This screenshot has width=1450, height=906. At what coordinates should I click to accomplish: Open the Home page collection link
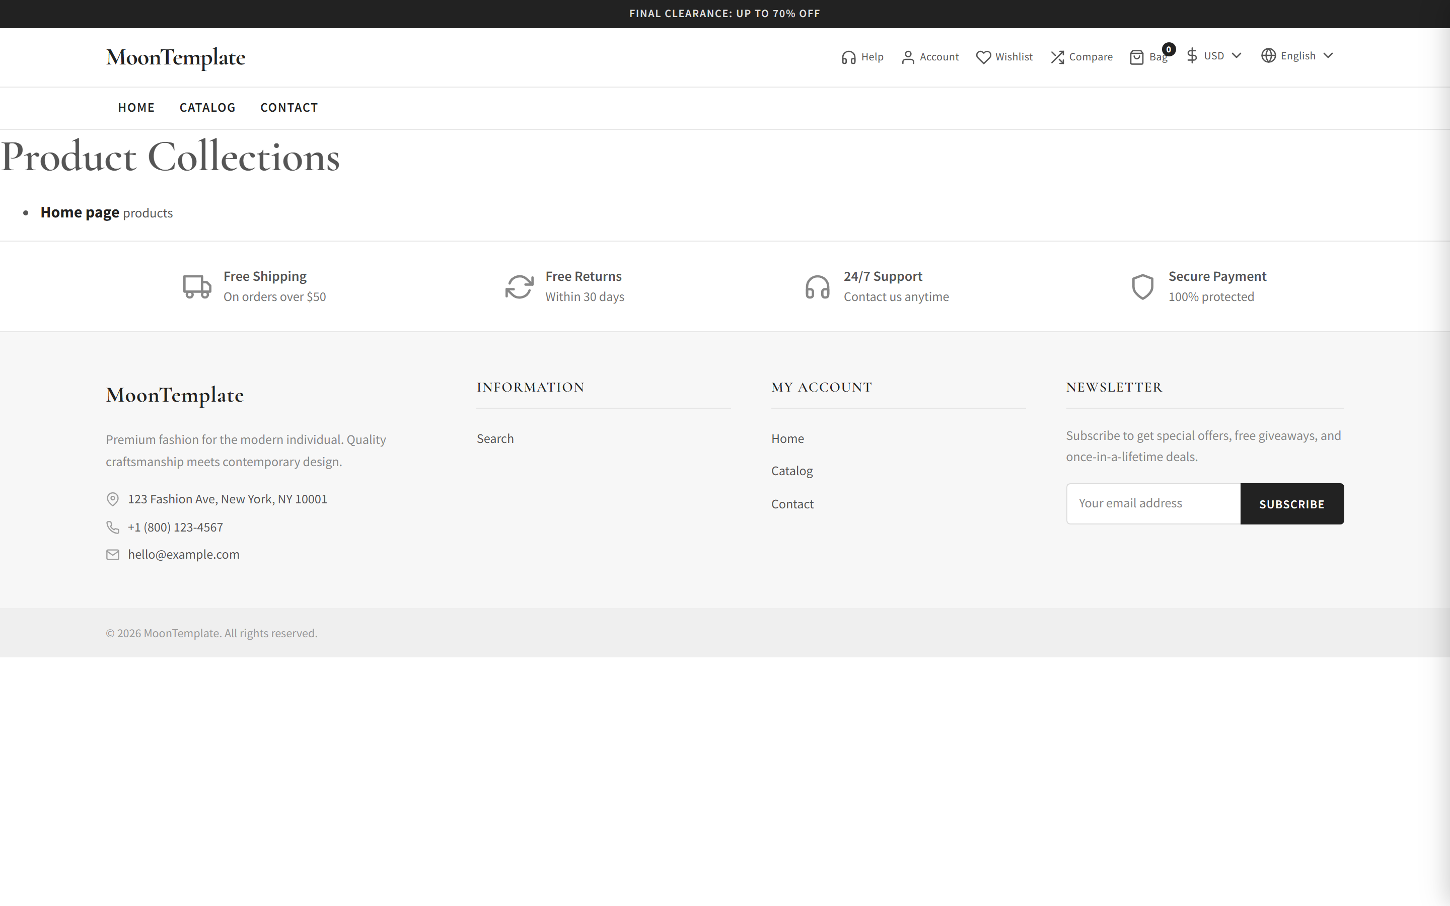pyautogui.click(x=80, y=213)
